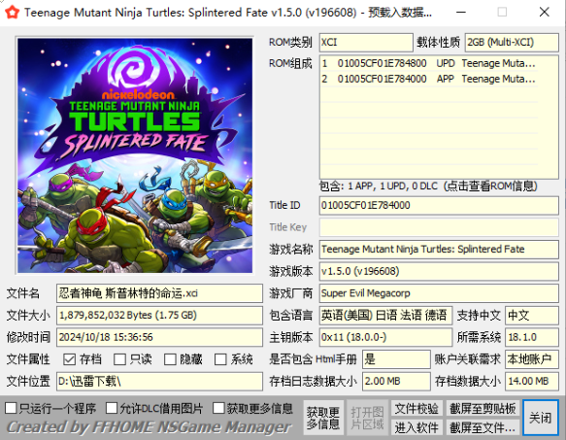Click the 文件位置 field D:\迅雷下载\
The image size is (566, 440).
pos(159,381)
